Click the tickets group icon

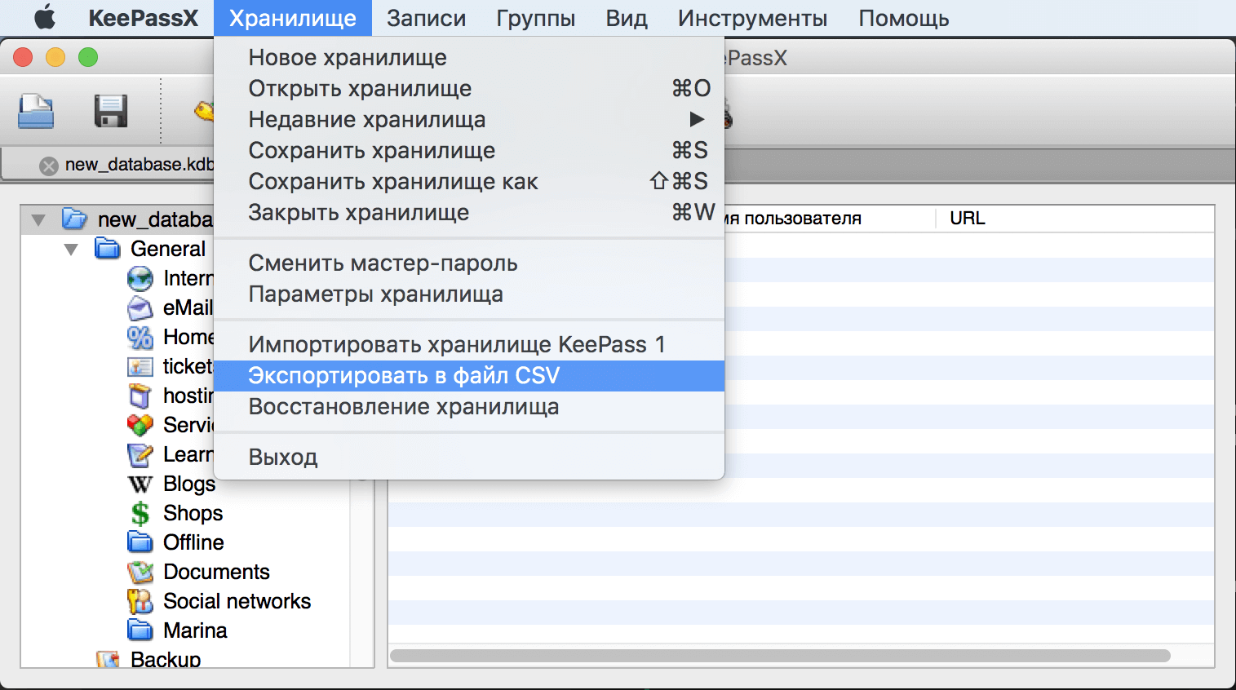[x=140, y=366]
